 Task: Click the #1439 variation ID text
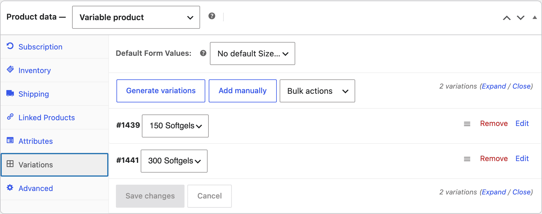(x=128, y=125)
